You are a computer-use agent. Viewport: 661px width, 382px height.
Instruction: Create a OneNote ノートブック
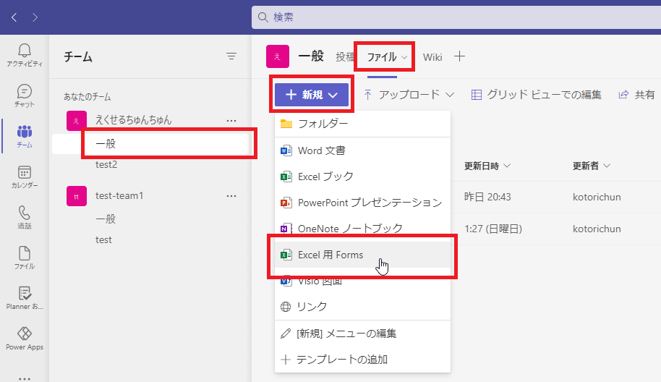[x=362, y=229]
